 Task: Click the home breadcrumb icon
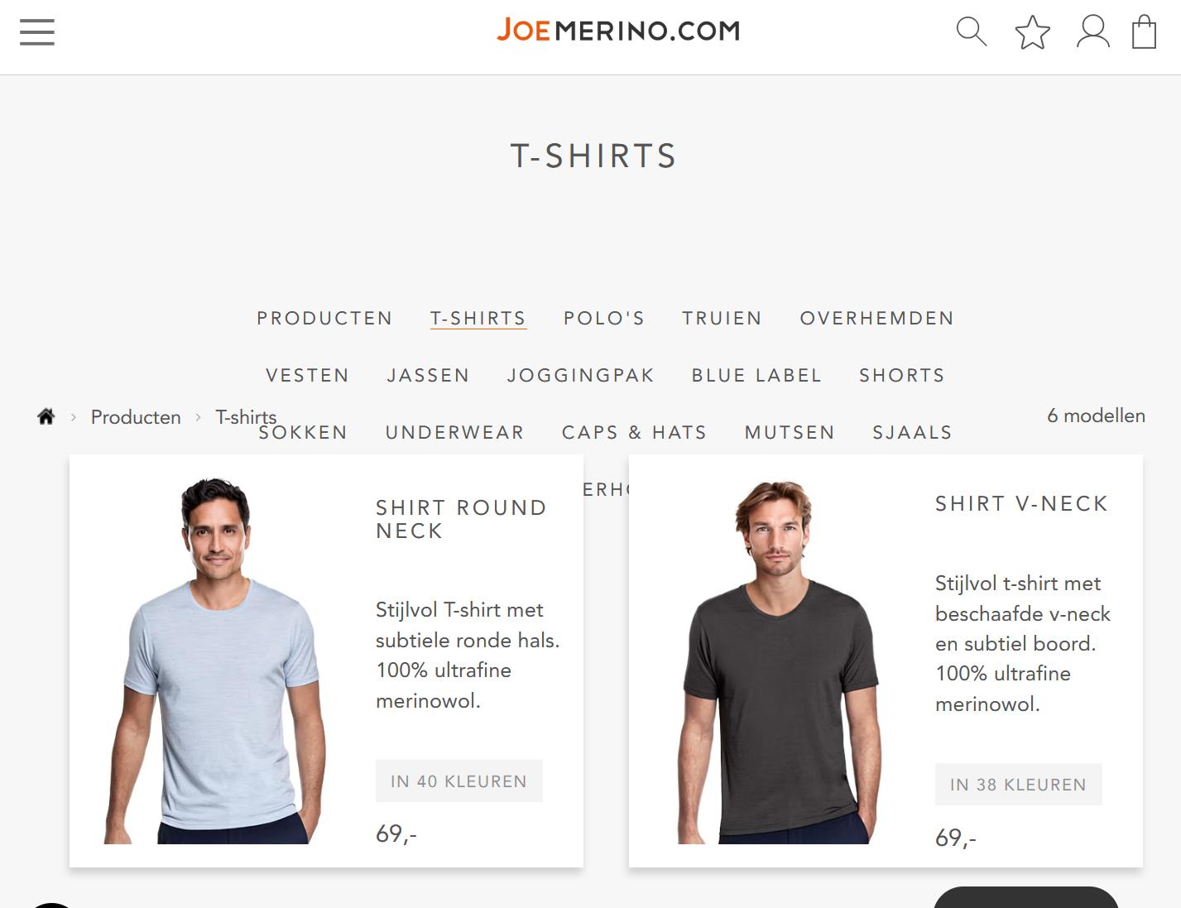[46, 416]
